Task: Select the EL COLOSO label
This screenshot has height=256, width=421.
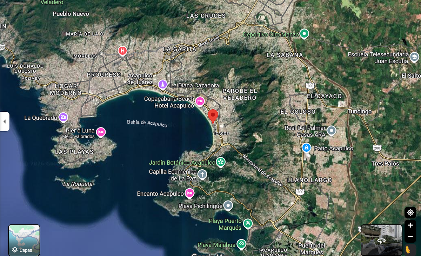Action: point(298,111)
